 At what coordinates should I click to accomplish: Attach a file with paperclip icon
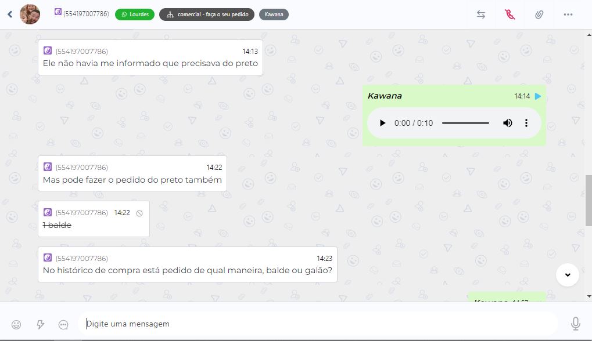coord(539,14)
